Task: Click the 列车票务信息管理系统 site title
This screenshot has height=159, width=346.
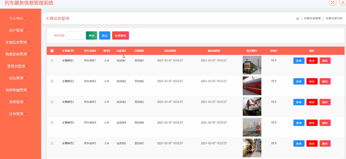Action: tap(29, 3)
